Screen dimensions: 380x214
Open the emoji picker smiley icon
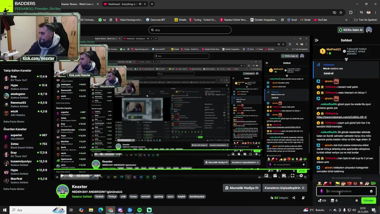371,191
